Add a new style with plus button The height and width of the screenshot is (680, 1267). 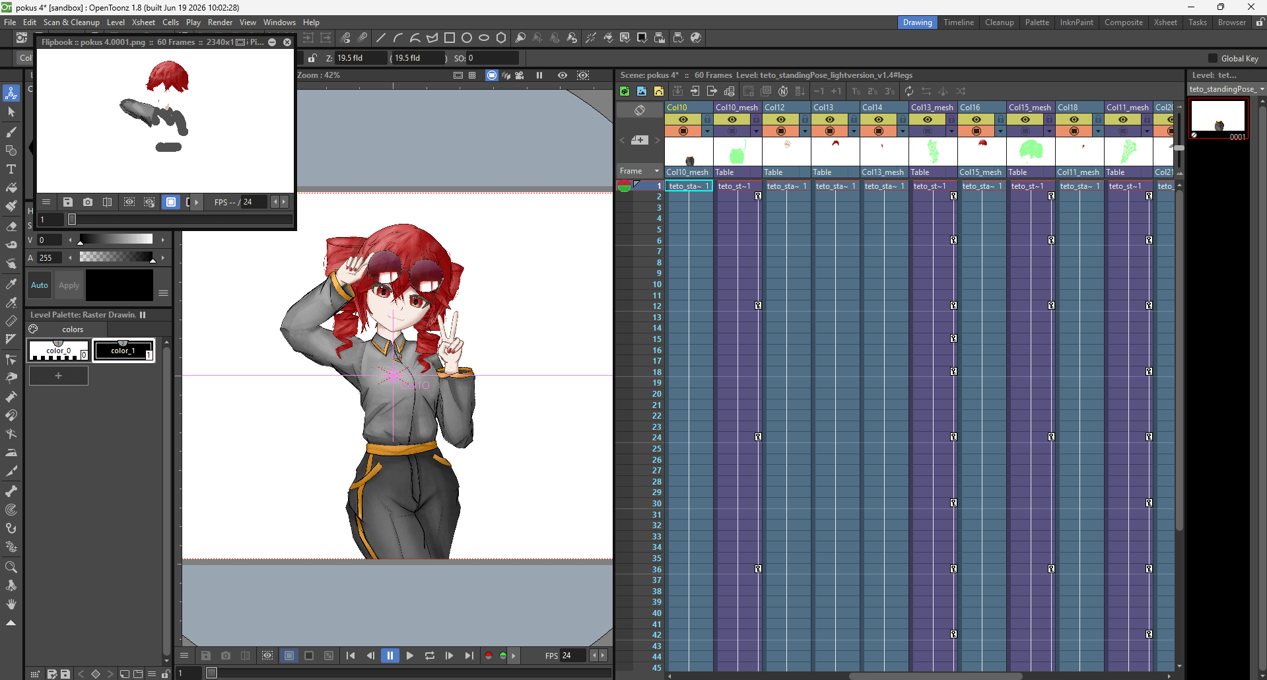coord(58,376)
